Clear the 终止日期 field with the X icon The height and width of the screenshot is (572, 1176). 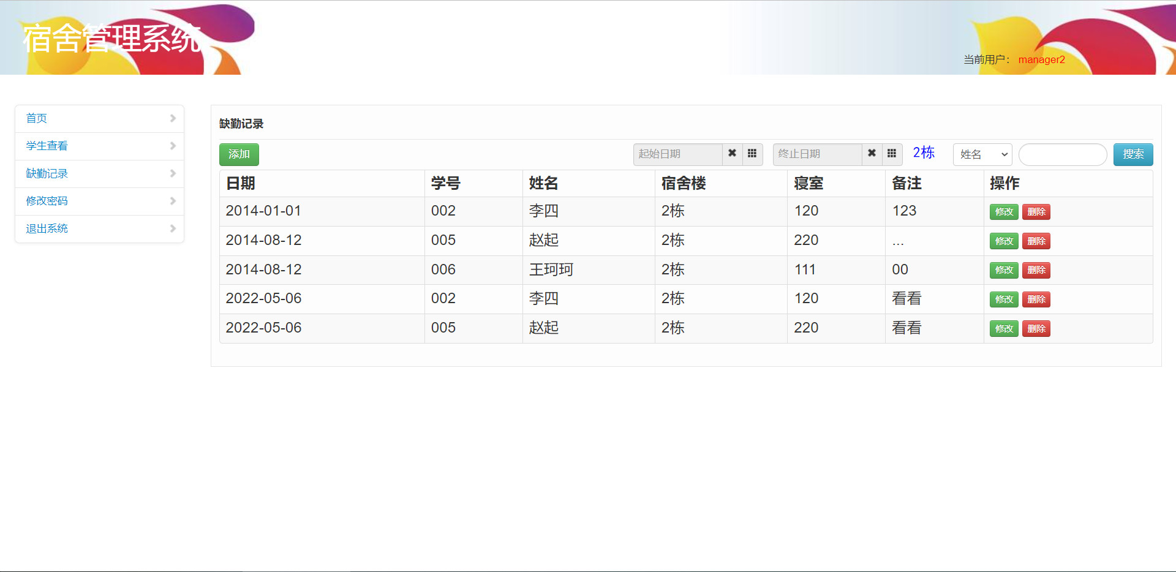point(872,154)
